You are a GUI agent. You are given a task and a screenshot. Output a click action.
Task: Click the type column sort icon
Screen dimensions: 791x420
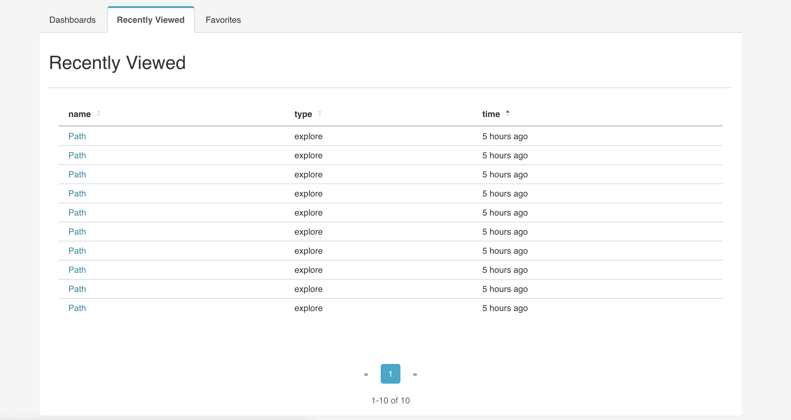click(320, 114)
